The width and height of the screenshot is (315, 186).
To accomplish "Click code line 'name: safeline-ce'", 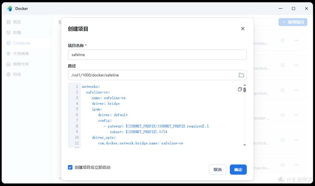I will pos(109,98).
